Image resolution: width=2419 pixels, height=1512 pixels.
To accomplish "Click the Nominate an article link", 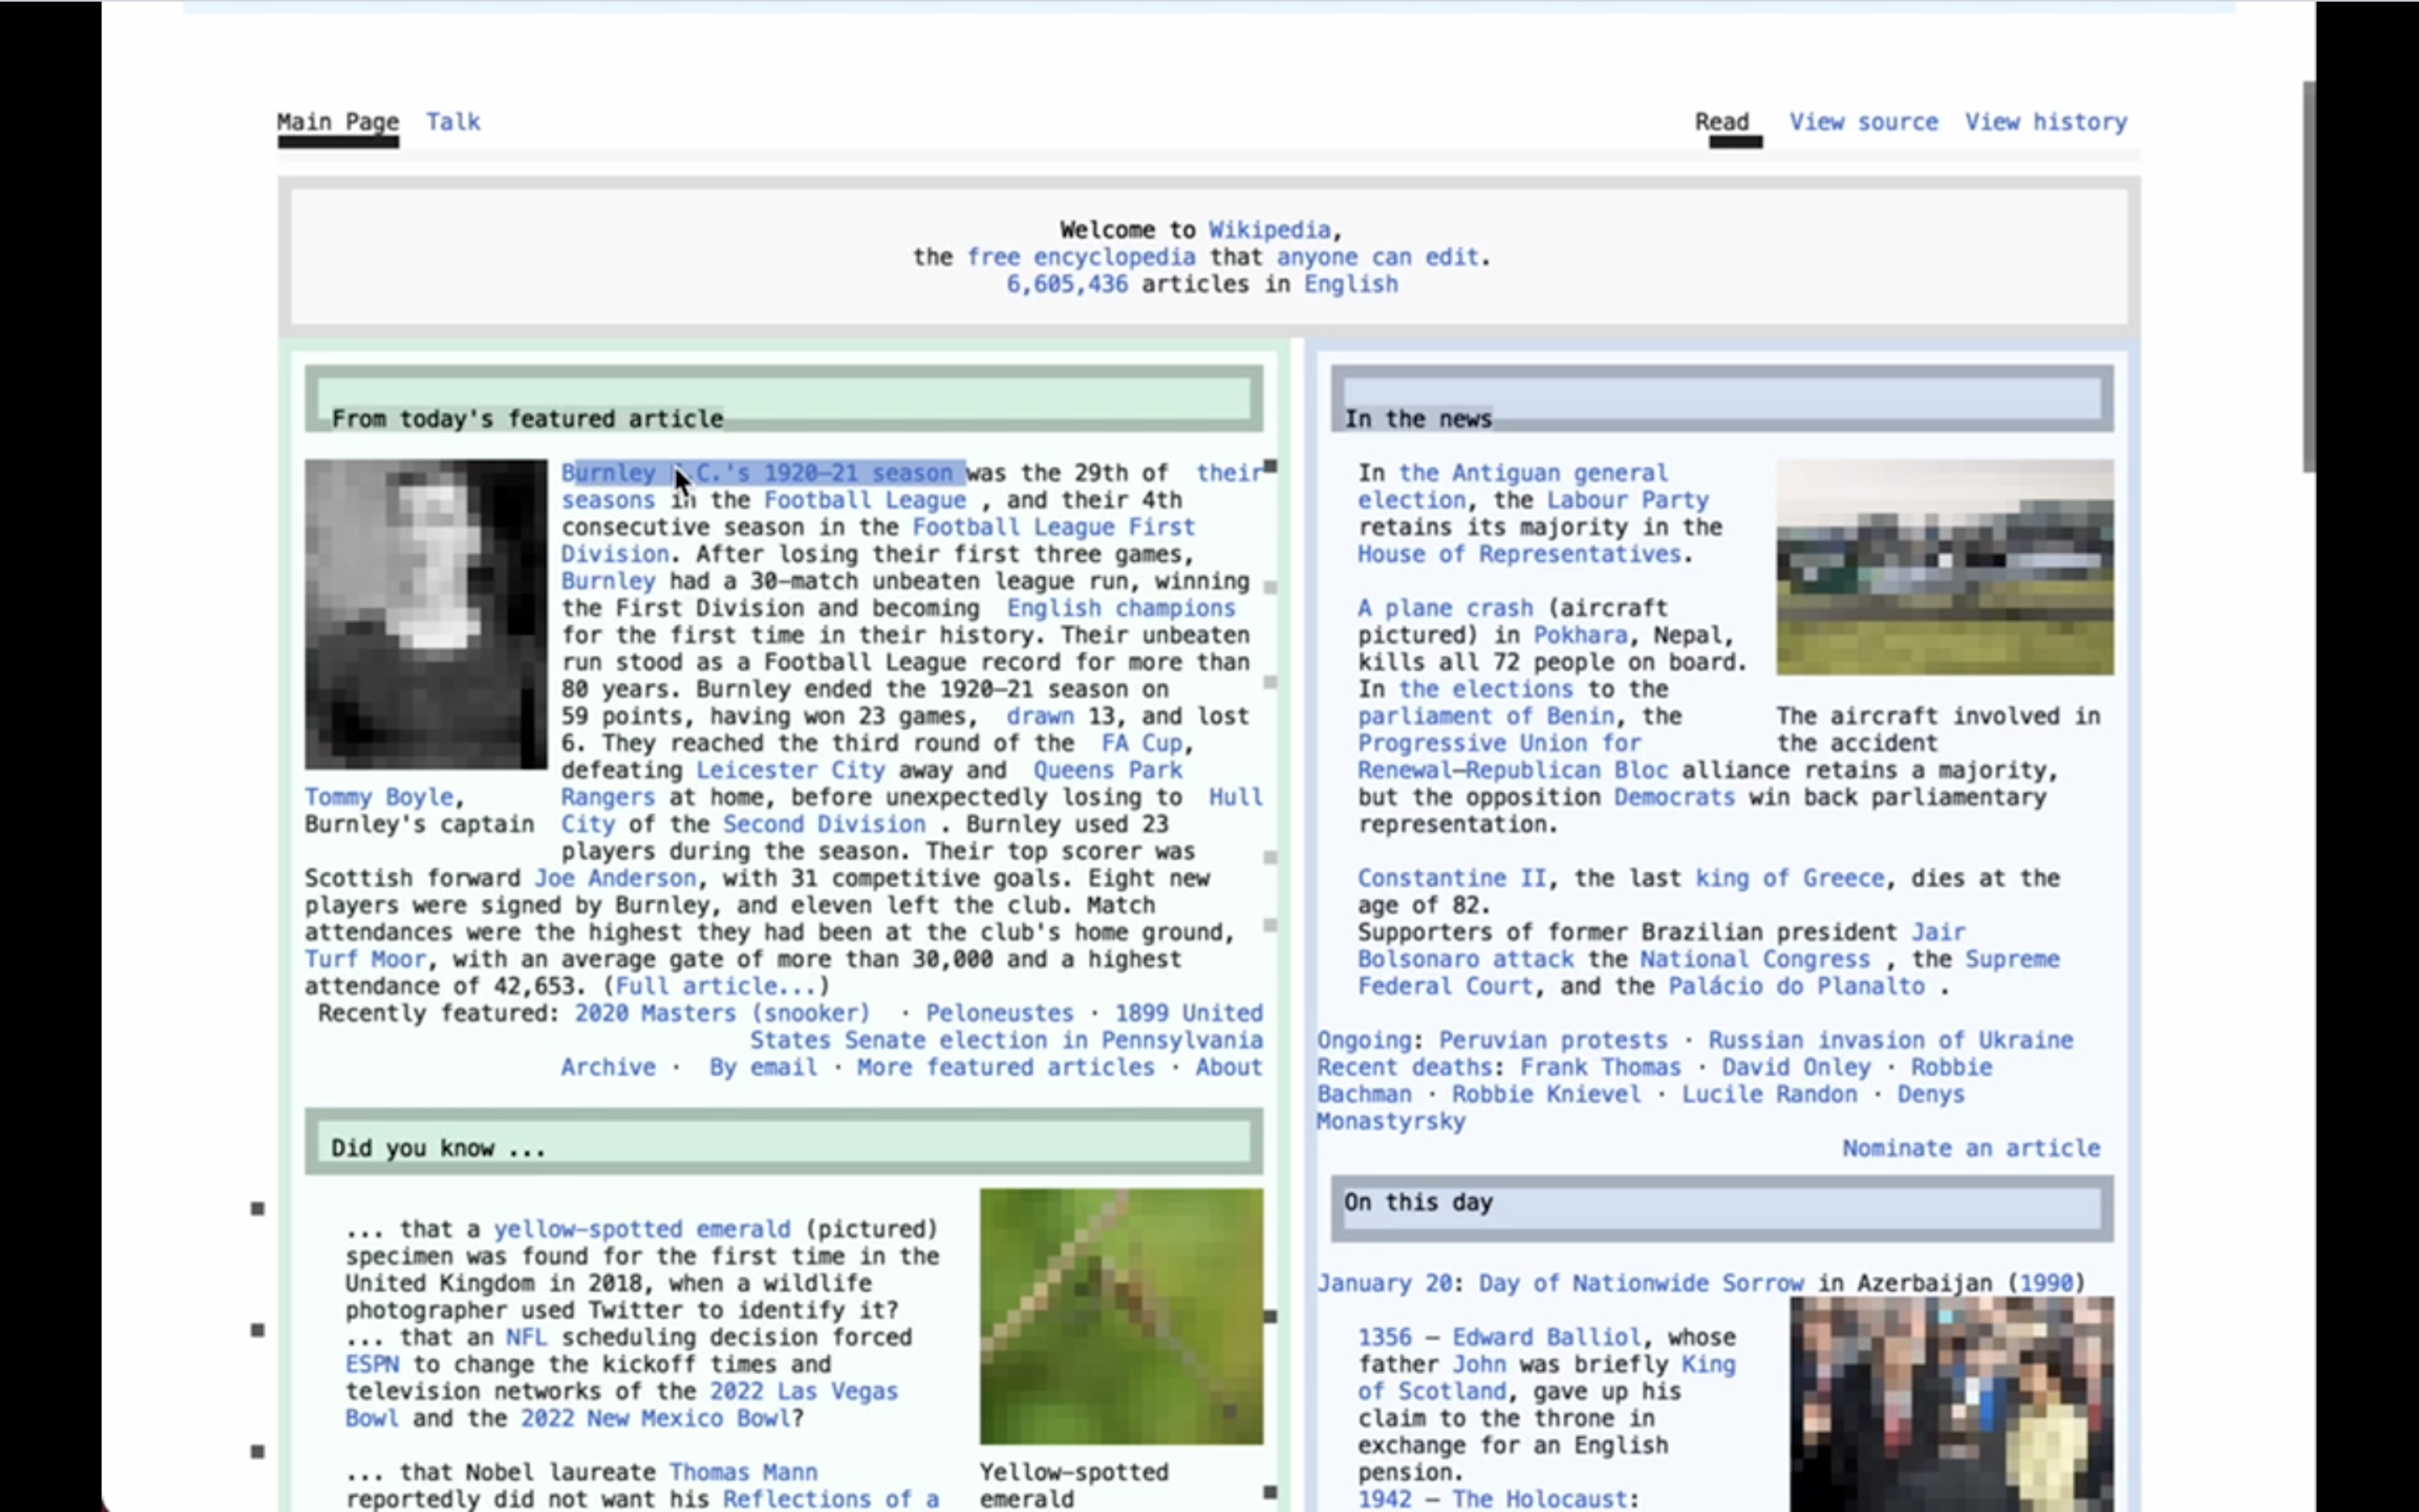I will (x=1970, y=1148).
